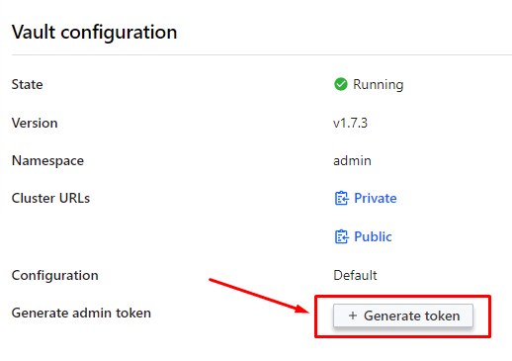Select the Vault configuration heading
The height and width of the screenshot is (361, 512).
point(95,33)
